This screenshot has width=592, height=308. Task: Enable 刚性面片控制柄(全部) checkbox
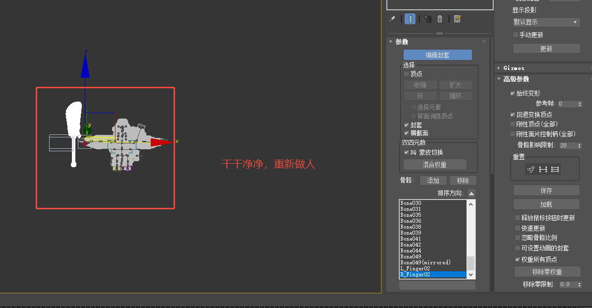512,134
